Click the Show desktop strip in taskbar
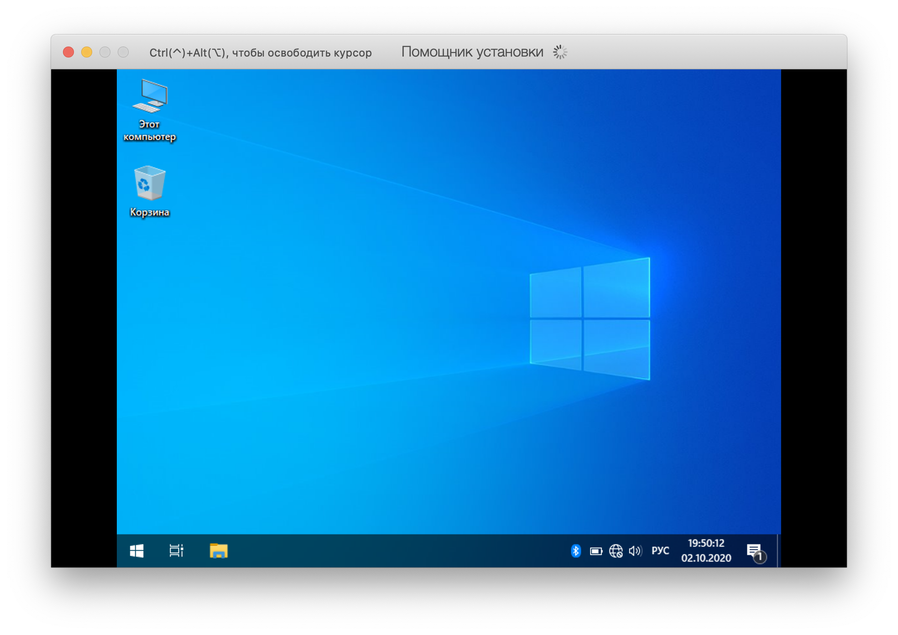Viewport: 898px width, 635px height. tap(778, 551)
